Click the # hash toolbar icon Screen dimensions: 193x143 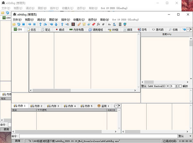[103, 24]
